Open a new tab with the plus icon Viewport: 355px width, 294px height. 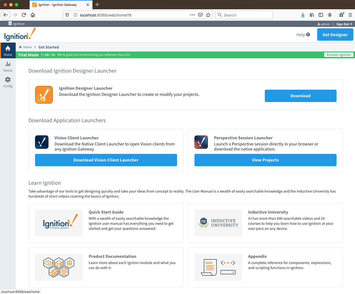(97, 4)
